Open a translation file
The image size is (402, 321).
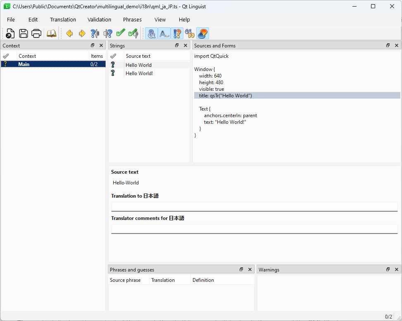(x=10, y=33)
